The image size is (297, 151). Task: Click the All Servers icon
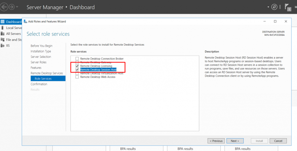[x=2, y=34]
